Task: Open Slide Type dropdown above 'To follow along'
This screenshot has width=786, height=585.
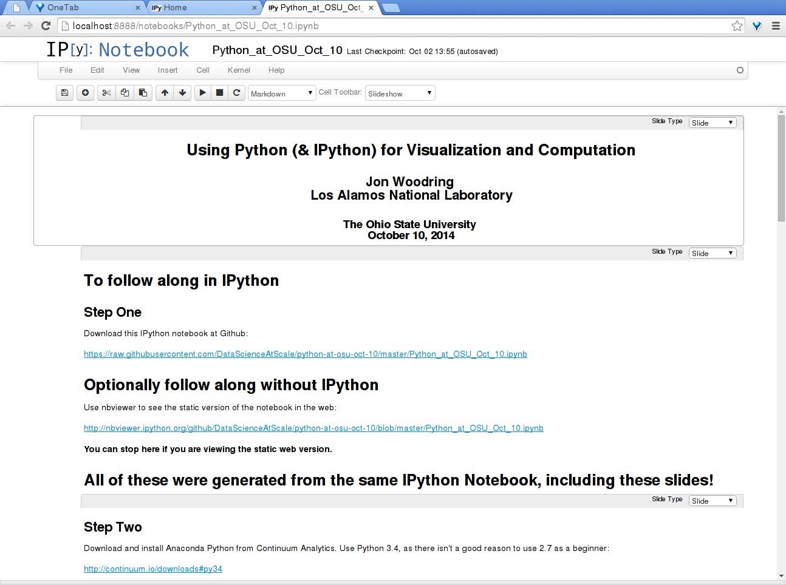Action: [x=713, y=253]
